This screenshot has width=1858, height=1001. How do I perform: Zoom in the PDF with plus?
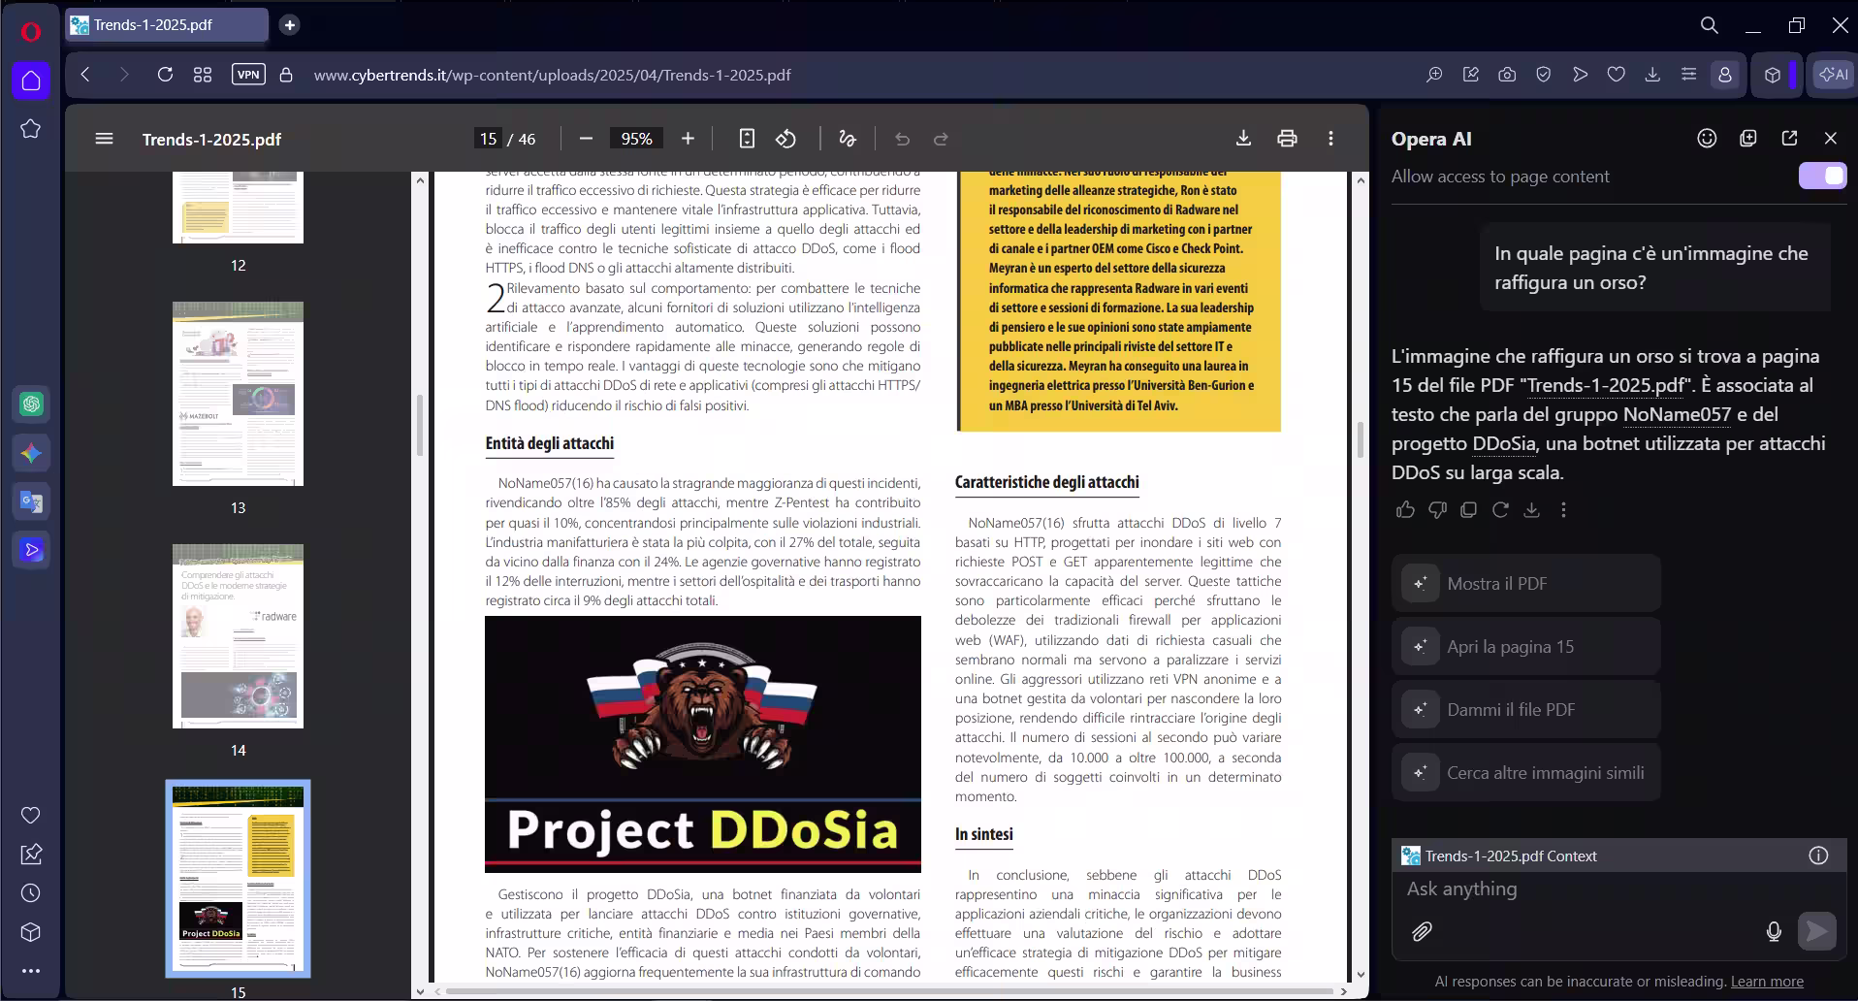click(688, 139)
